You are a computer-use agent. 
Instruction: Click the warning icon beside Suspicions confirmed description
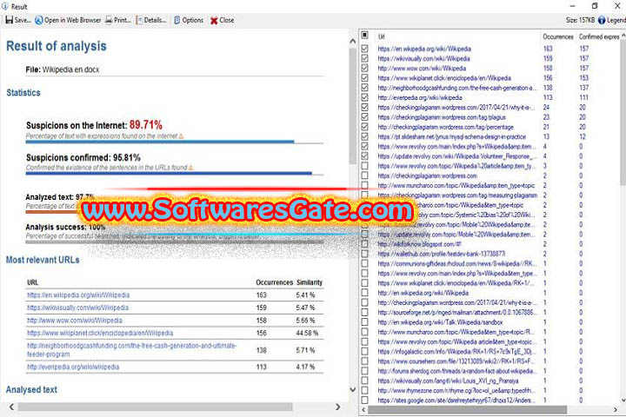pos(190,168)
